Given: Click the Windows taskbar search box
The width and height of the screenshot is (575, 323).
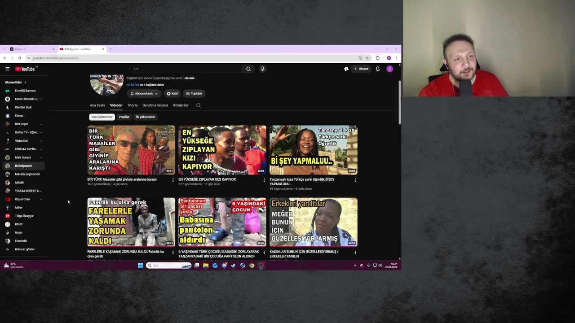Looking at the screenshot, I should coord(169,266).
